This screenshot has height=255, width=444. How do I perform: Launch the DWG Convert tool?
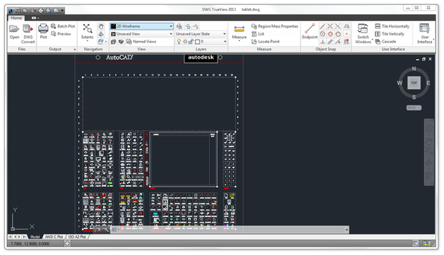(x=28, y=33)
